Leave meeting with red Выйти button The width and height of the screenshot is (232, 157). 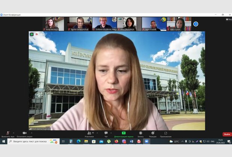pos(227,134)
